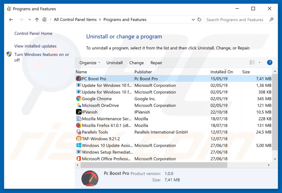Expand the address bar history dropdown
This screenshot has height=193, width=282.
point(193,19)
